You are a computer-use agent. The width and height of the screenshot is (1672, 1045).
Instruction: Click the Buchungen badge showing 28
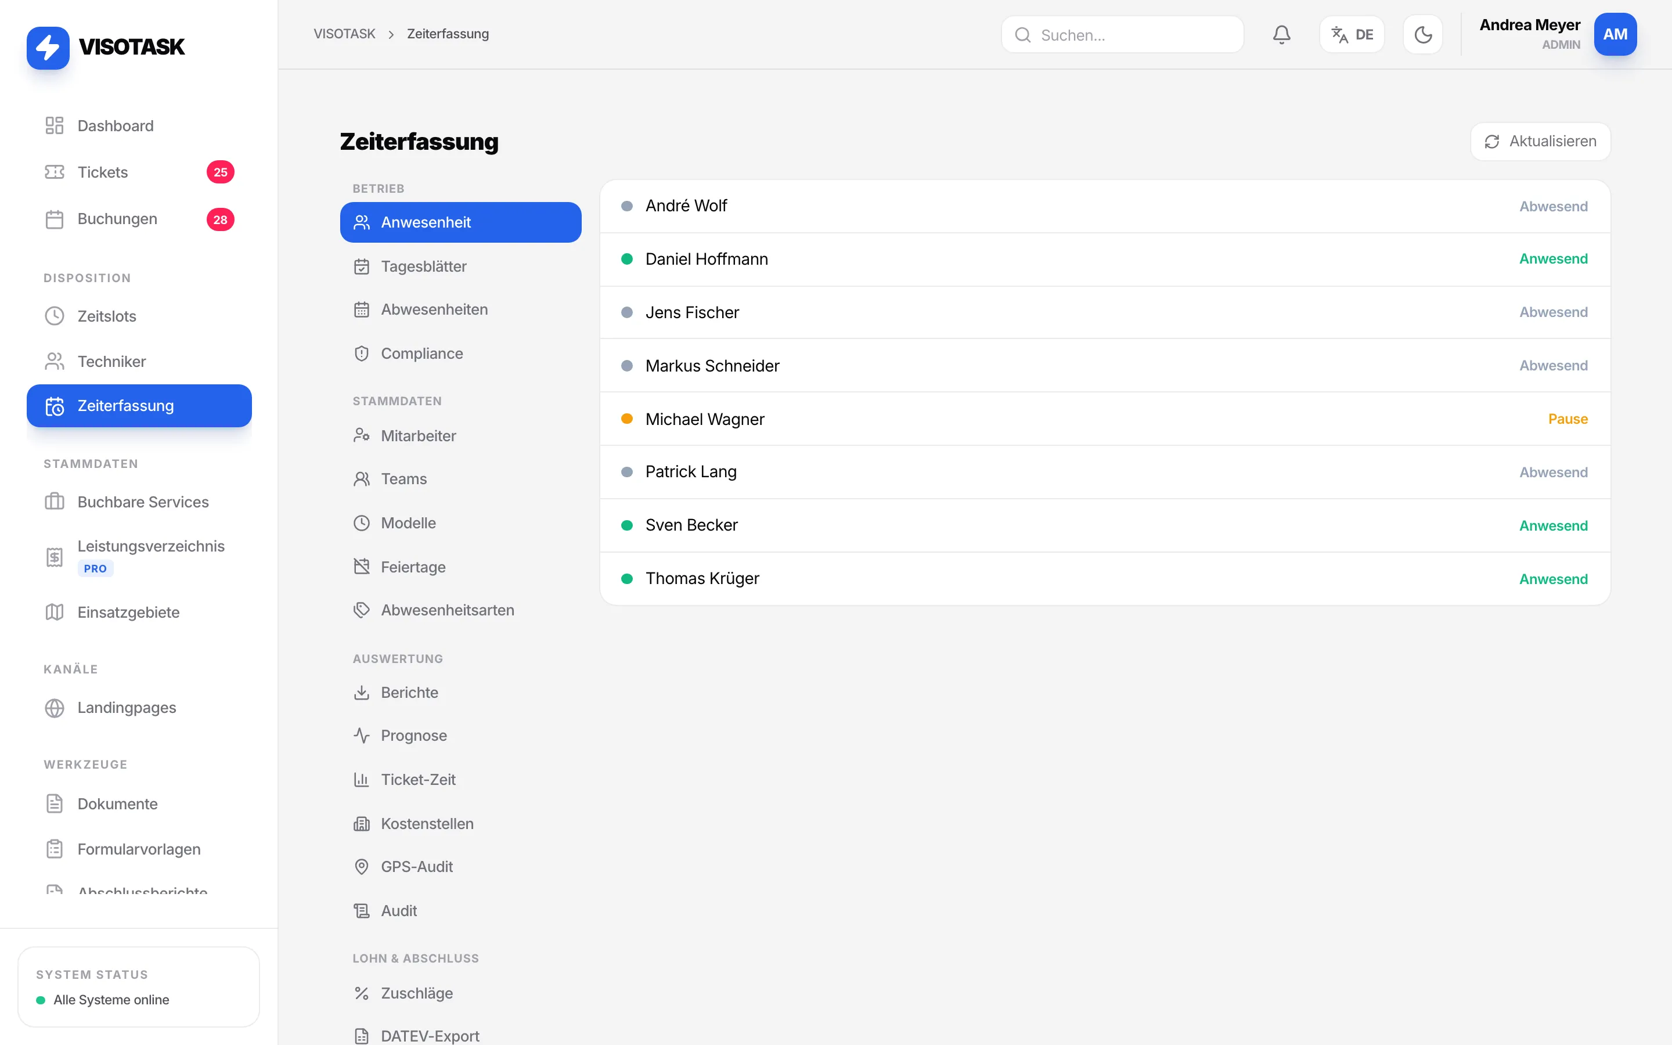(x=221, y=220)
